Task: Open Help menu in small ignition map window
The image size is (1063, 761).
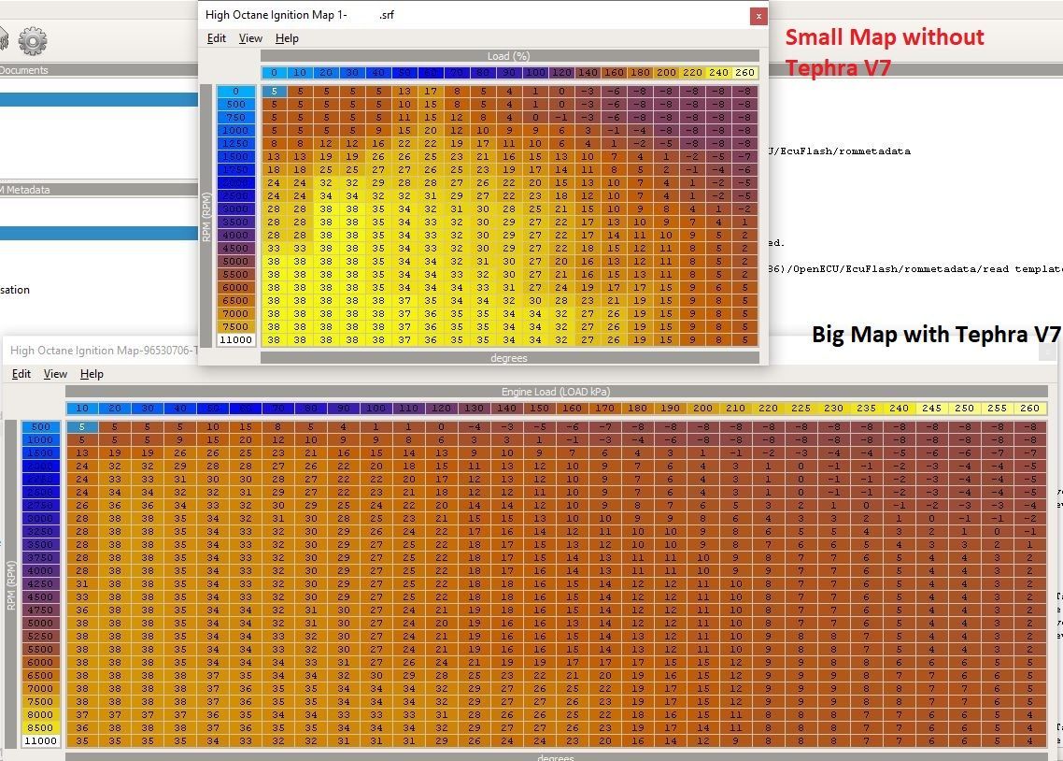Action: click(x=287, y=38)
